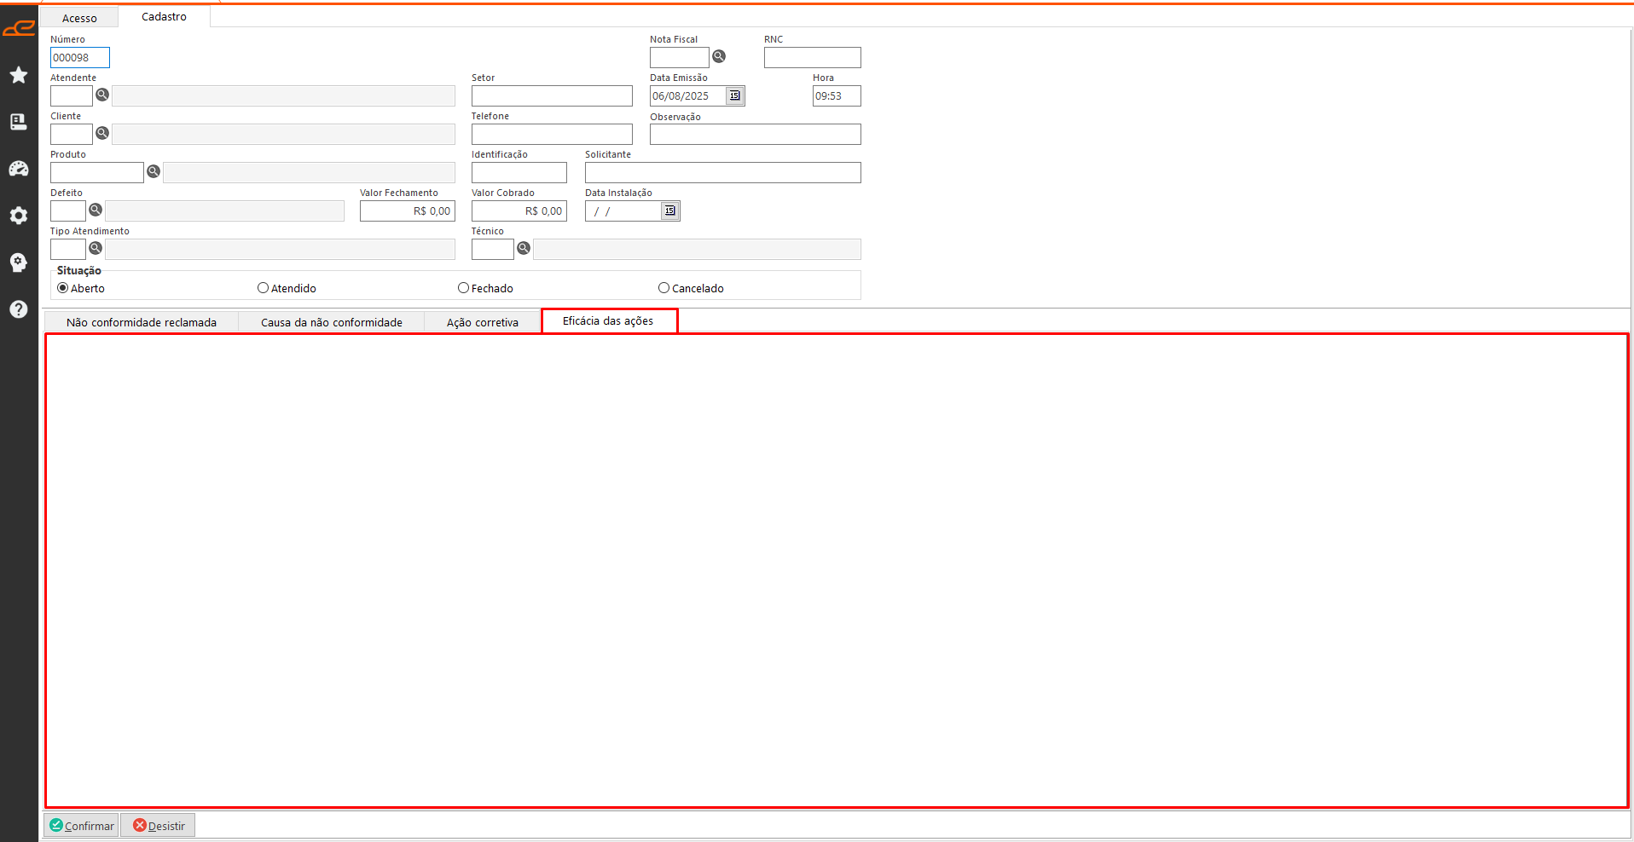Screen dimensions: 1634x842
Task: Open the Causa da não conformidade tab
Action: click(331, 322)
